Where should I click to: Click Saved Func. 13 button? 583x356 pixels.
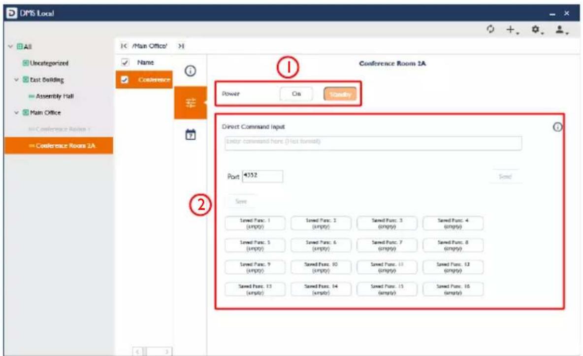coord(255,289)
